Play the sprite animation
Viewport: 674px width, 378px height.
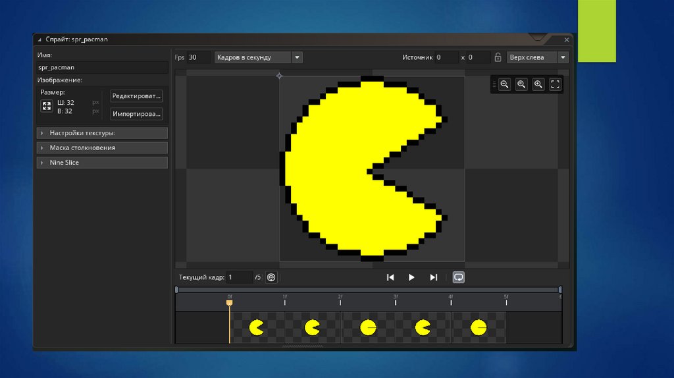pos(411,277)
